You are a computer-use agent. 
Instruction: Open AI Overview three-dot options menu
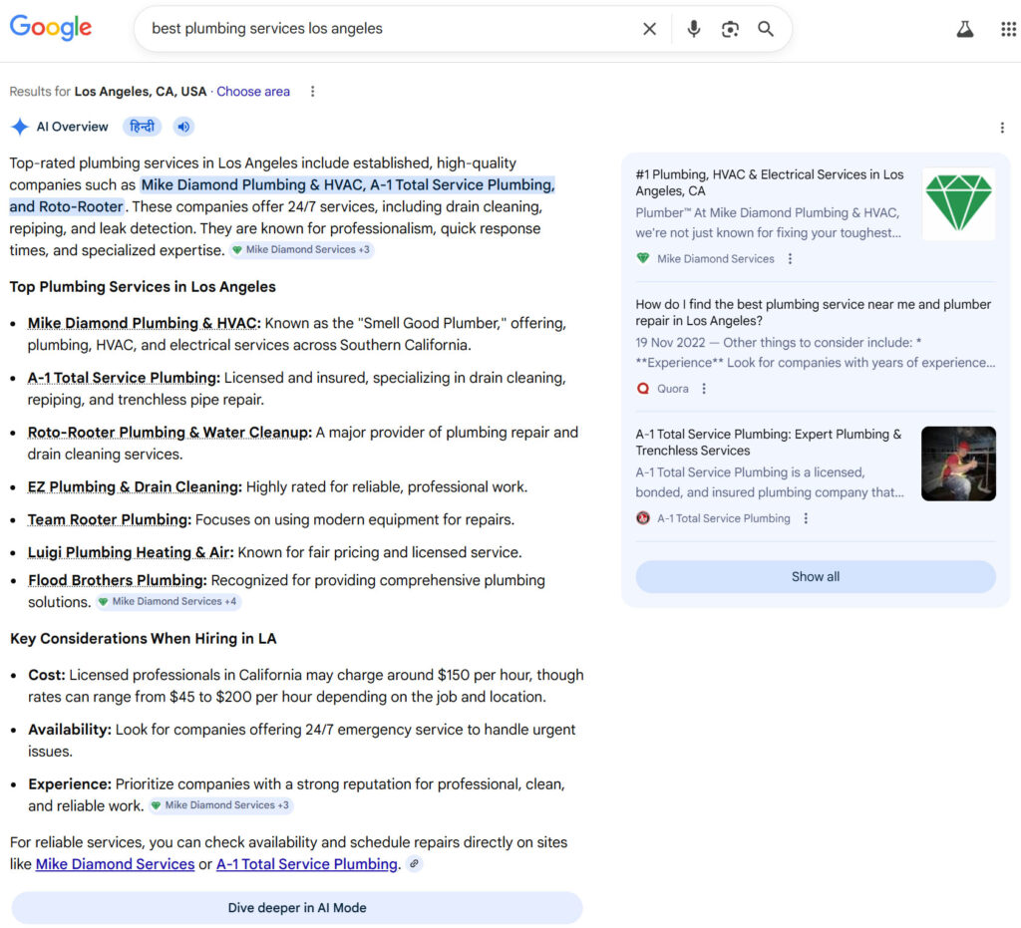tap(1002, 128)
